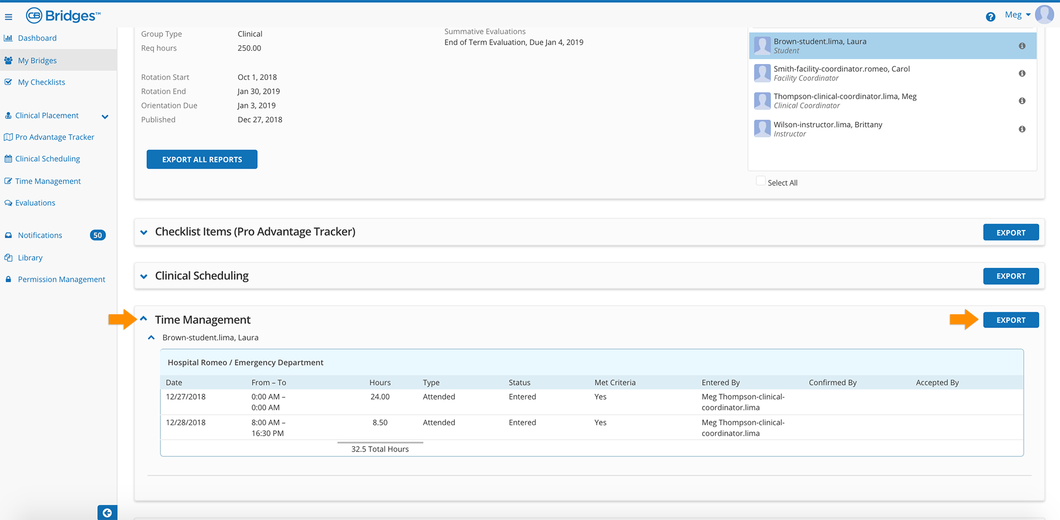Image resolution: width=1060 pixels, height=520 pixels.
Task: Select Smith-facility-coordinator.romeo, Carol member
Action: 893,73
